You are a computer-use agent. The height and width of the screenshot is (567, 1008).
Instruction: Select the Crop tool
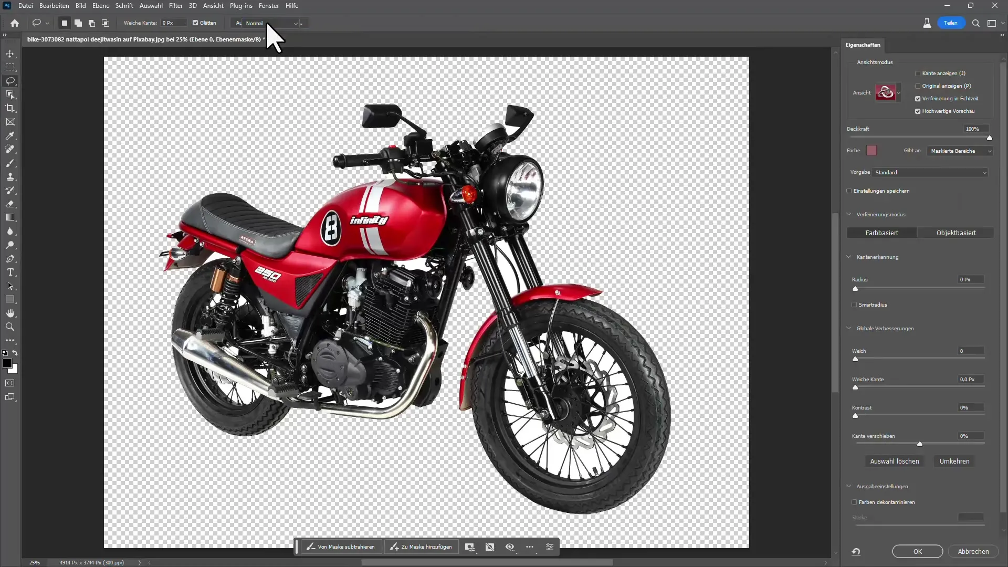(x=10, y=108)
